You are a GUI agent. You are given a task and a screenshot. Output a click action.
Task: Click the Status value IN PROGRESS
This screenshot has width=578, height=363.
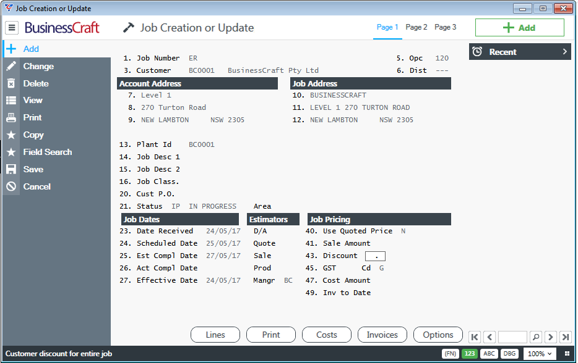(213, 206)
